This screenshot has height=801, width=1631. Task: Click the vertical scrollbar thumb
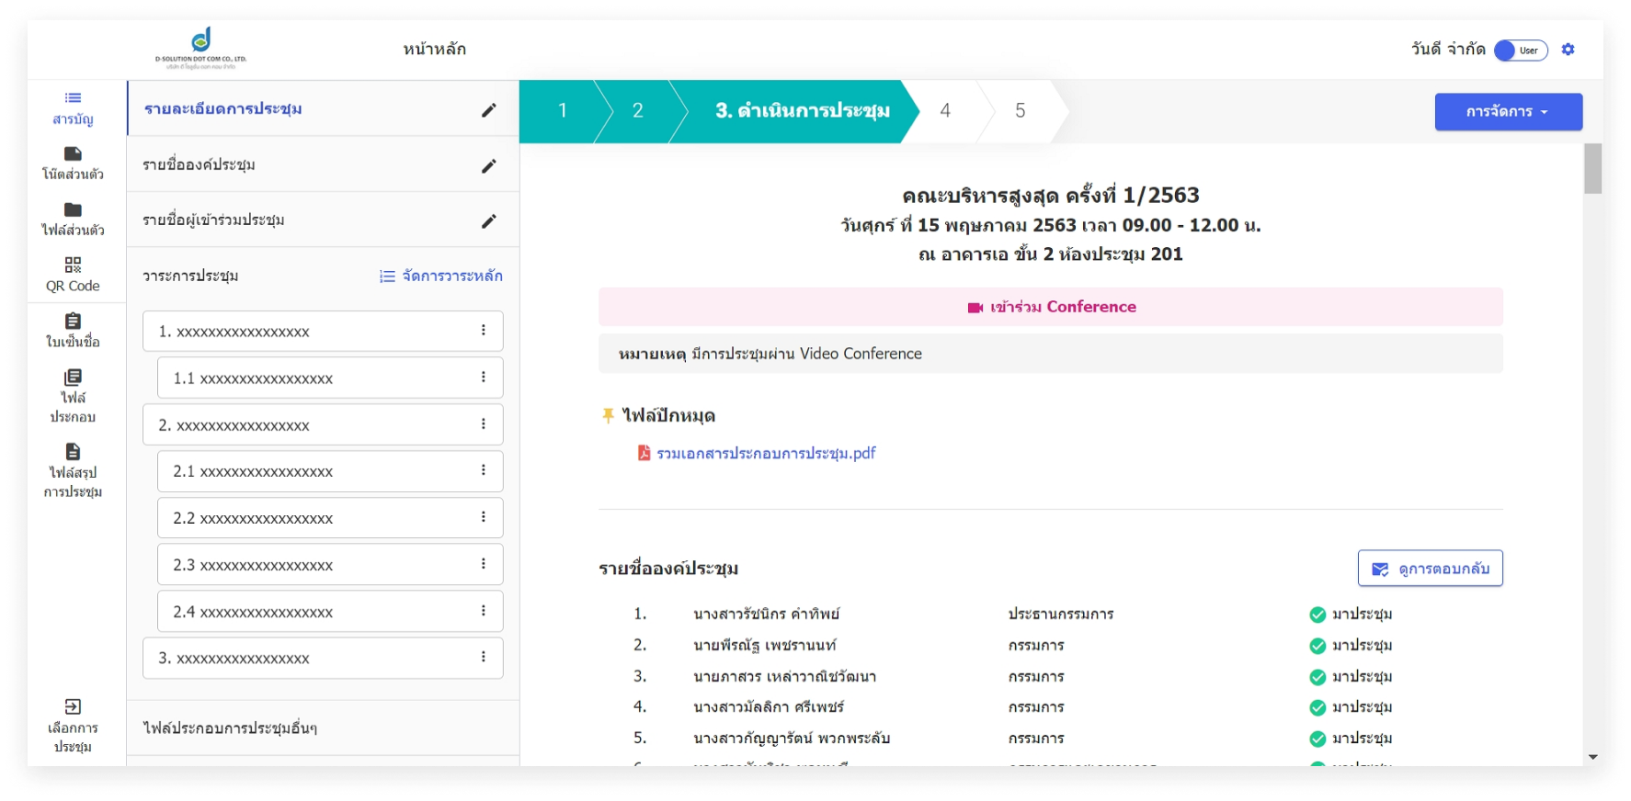tap(1592, 169)
